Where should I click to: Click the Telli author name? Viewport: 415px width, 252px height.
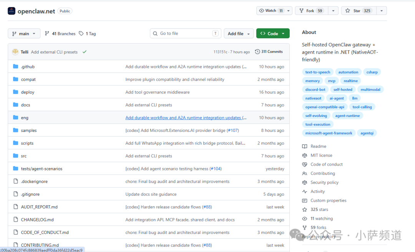point(24,52)
